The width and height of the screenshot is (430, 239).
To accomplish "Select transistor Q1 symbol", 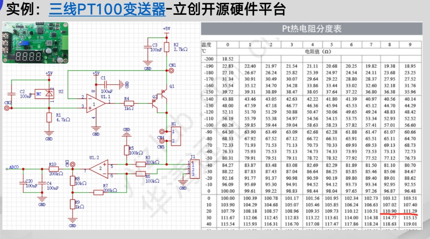I will pos(163,95).
